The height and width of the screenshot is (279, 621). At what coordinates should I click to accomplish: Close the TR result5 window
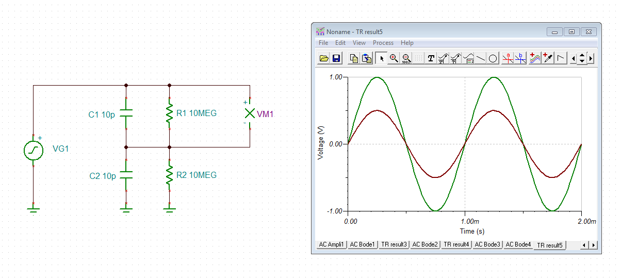point(589,31)
